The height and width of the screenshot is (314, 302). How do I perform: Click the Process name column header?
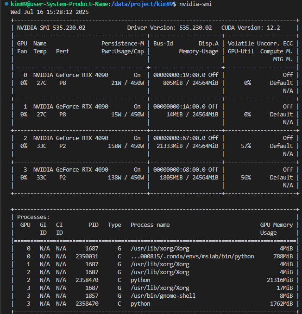point(150,225)
